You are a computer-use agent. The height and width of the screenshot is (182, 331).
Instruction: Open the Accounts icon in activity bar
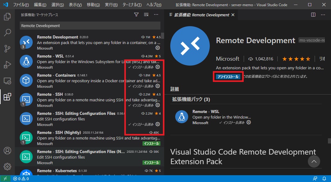coord(7,151)
